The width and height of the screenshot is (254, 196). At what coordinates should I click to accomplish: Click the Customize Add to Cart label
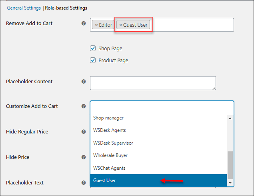32,106
